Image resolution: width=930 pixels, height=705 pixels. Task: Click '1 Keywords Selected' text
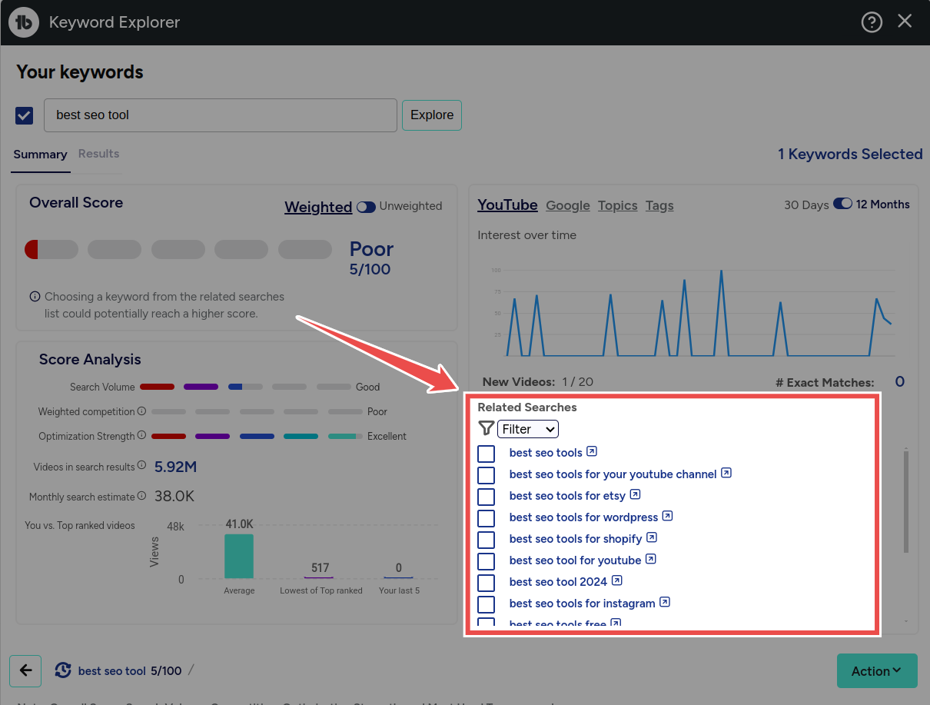(850, 154)
